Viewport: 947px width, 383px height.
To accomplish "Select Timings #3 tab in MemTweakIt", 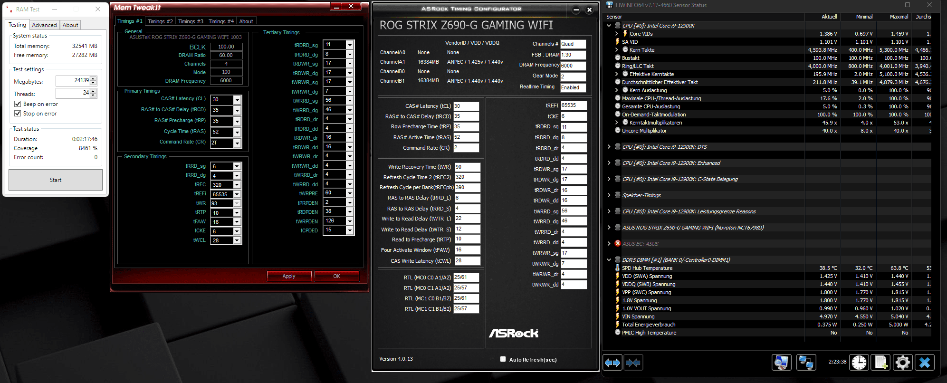I will pyautogui.click(x=191, y=21).
